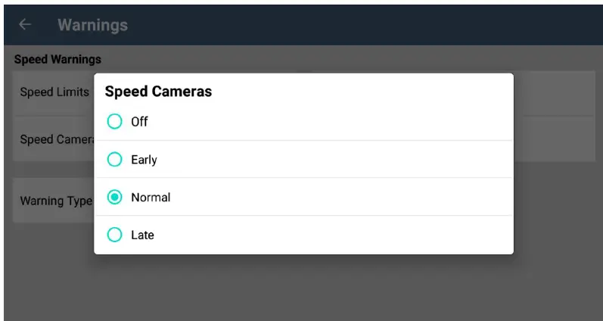The width and height of the screenshot is (603, 321).
Task: Click the selected Normal radio circle
Action: [x=114, y=198]
